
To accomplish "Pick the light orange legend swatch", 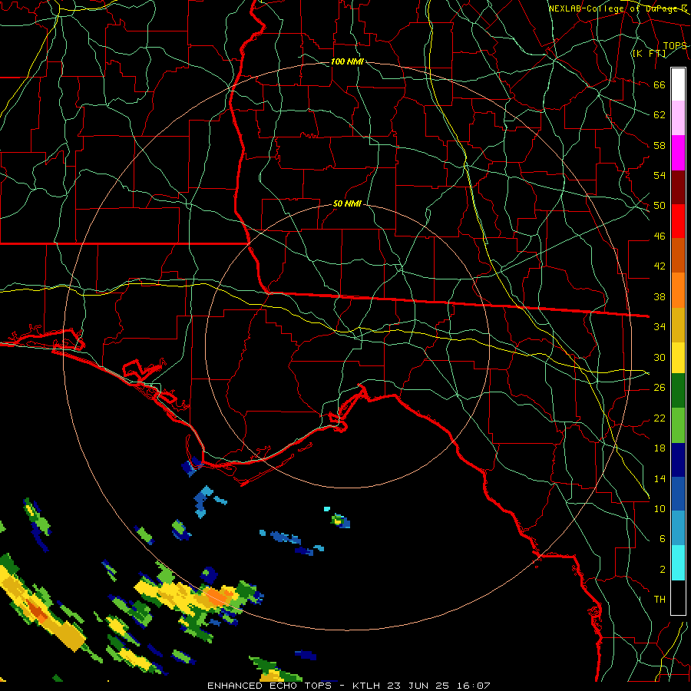I will click(x=678, y=290).
